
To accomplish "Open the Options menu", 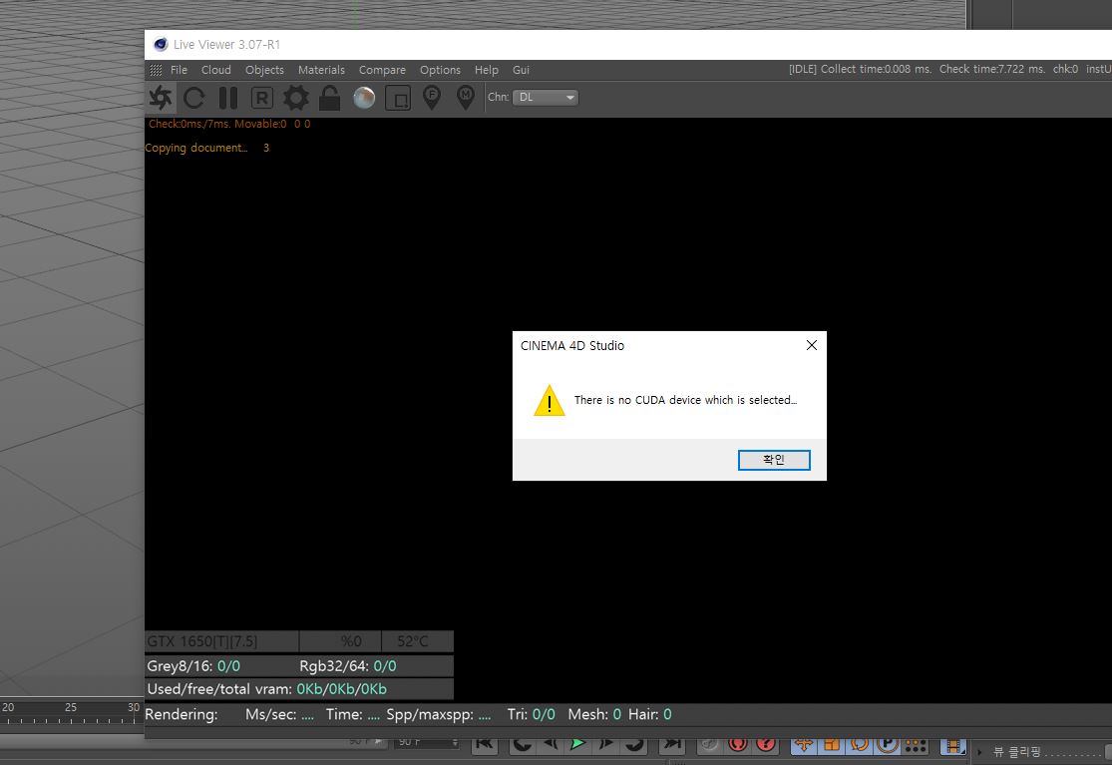I will [x=440, y=70].
